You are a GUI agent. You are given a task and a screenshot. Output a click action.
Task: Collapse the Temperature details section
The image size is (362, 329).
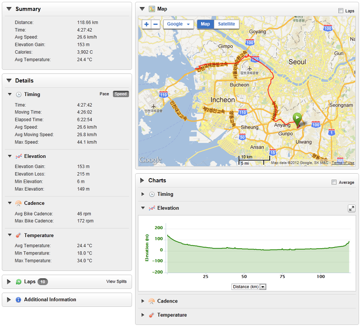click(x=9, y=235)
